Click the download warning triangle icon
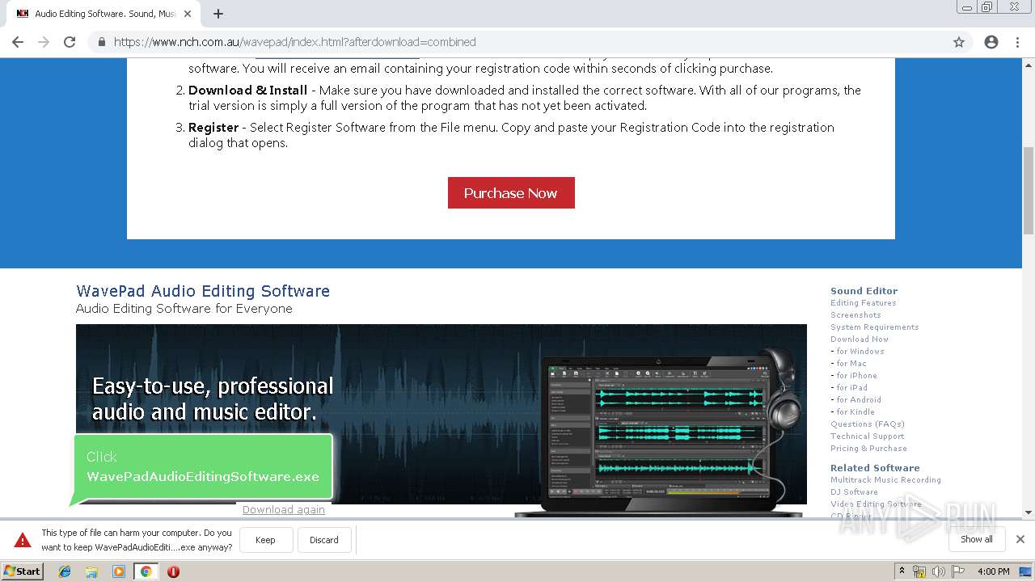 tap(23, 540)
